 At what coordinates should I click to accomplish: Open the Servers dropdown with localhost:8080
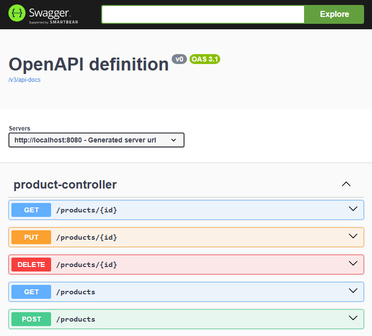point(96,140)
